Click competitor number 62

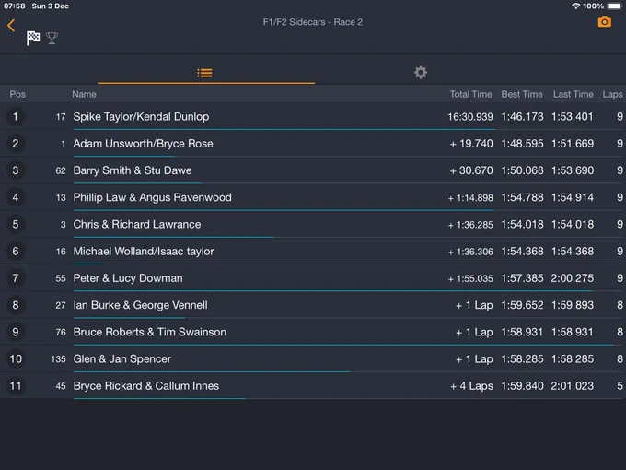click(x=61, y=170)
